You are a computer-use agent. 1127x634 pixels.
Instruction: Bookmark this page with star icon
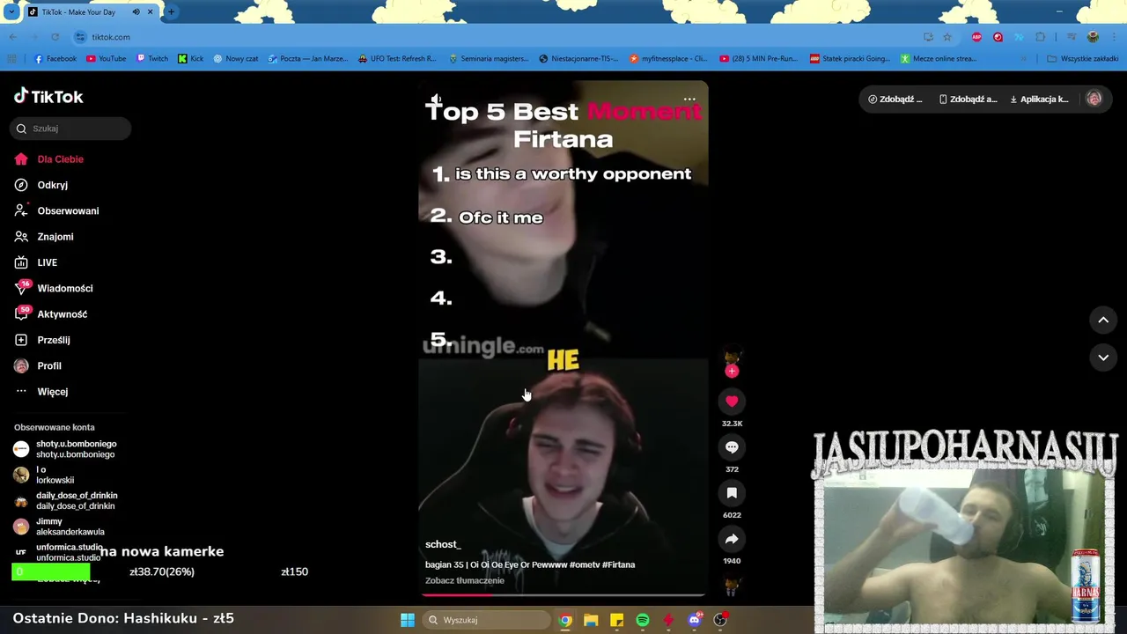pos(947,37)
